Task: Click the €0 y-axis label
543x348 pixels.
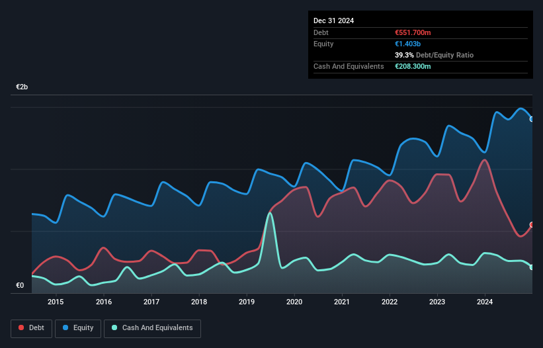Action: 20,285
